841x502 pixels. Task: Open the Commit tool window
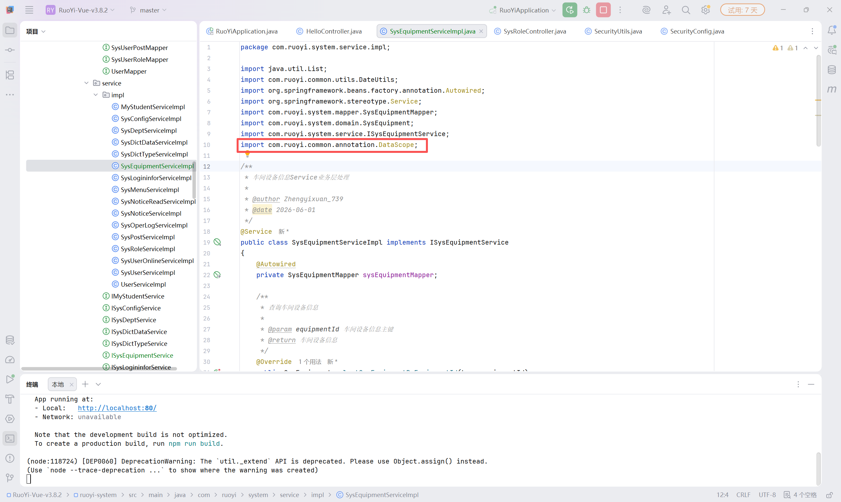coord(10,50)
